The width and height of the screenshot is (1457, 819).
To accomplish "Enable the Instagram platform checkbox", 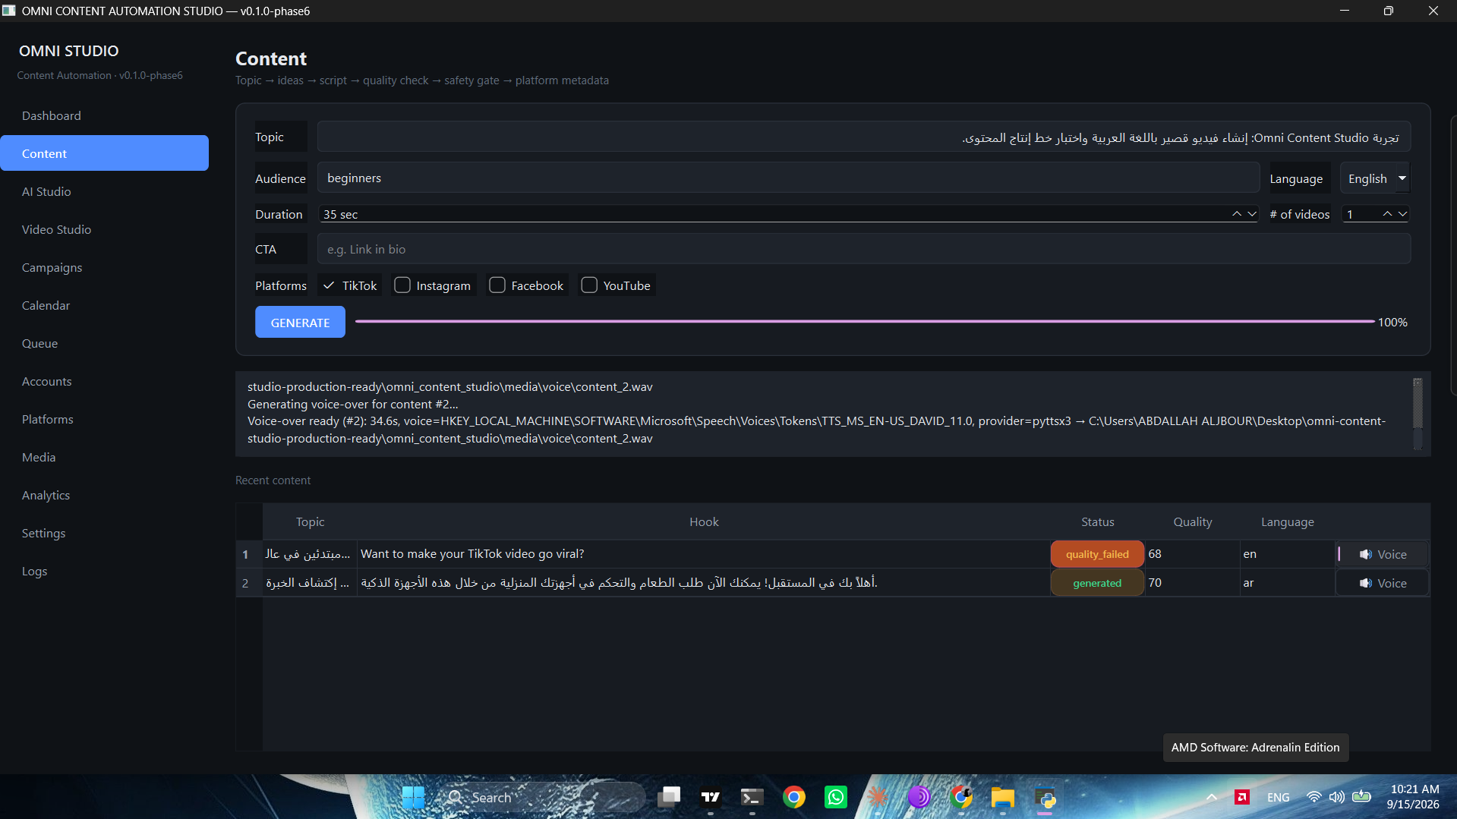I will (x=402, y=285).
